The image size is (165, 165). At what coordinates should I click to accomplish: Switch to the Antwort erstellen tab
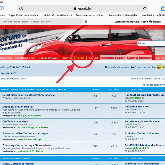coord(27,22)
